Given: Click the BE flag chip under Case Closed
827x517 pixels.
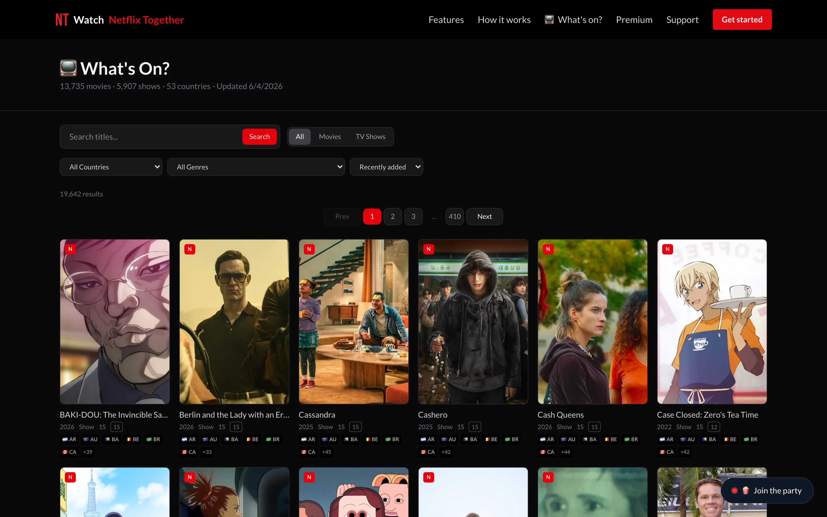Looking at the screenshot, I should [730, 439].
